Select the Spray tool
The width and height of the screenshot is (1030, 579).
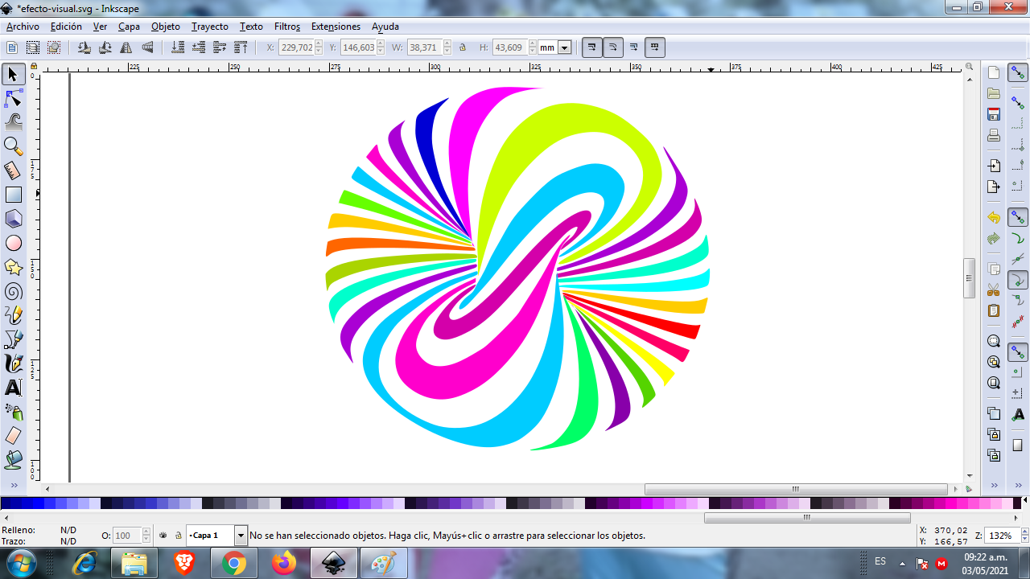tap(13, 412)
